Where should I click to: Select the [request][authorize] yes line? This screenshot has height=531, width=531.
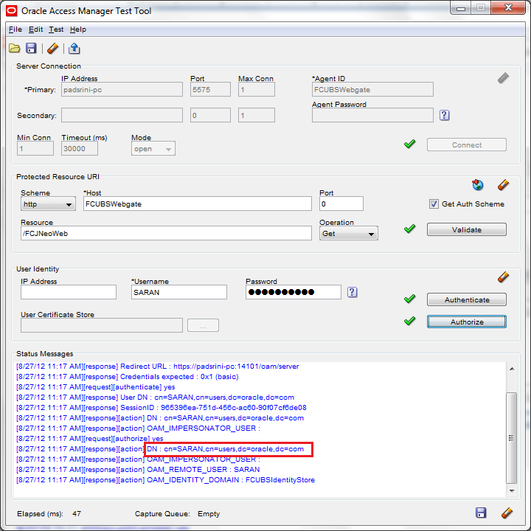90,439
